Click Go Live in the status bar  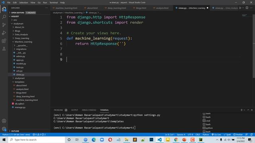(x=216, y=135)
